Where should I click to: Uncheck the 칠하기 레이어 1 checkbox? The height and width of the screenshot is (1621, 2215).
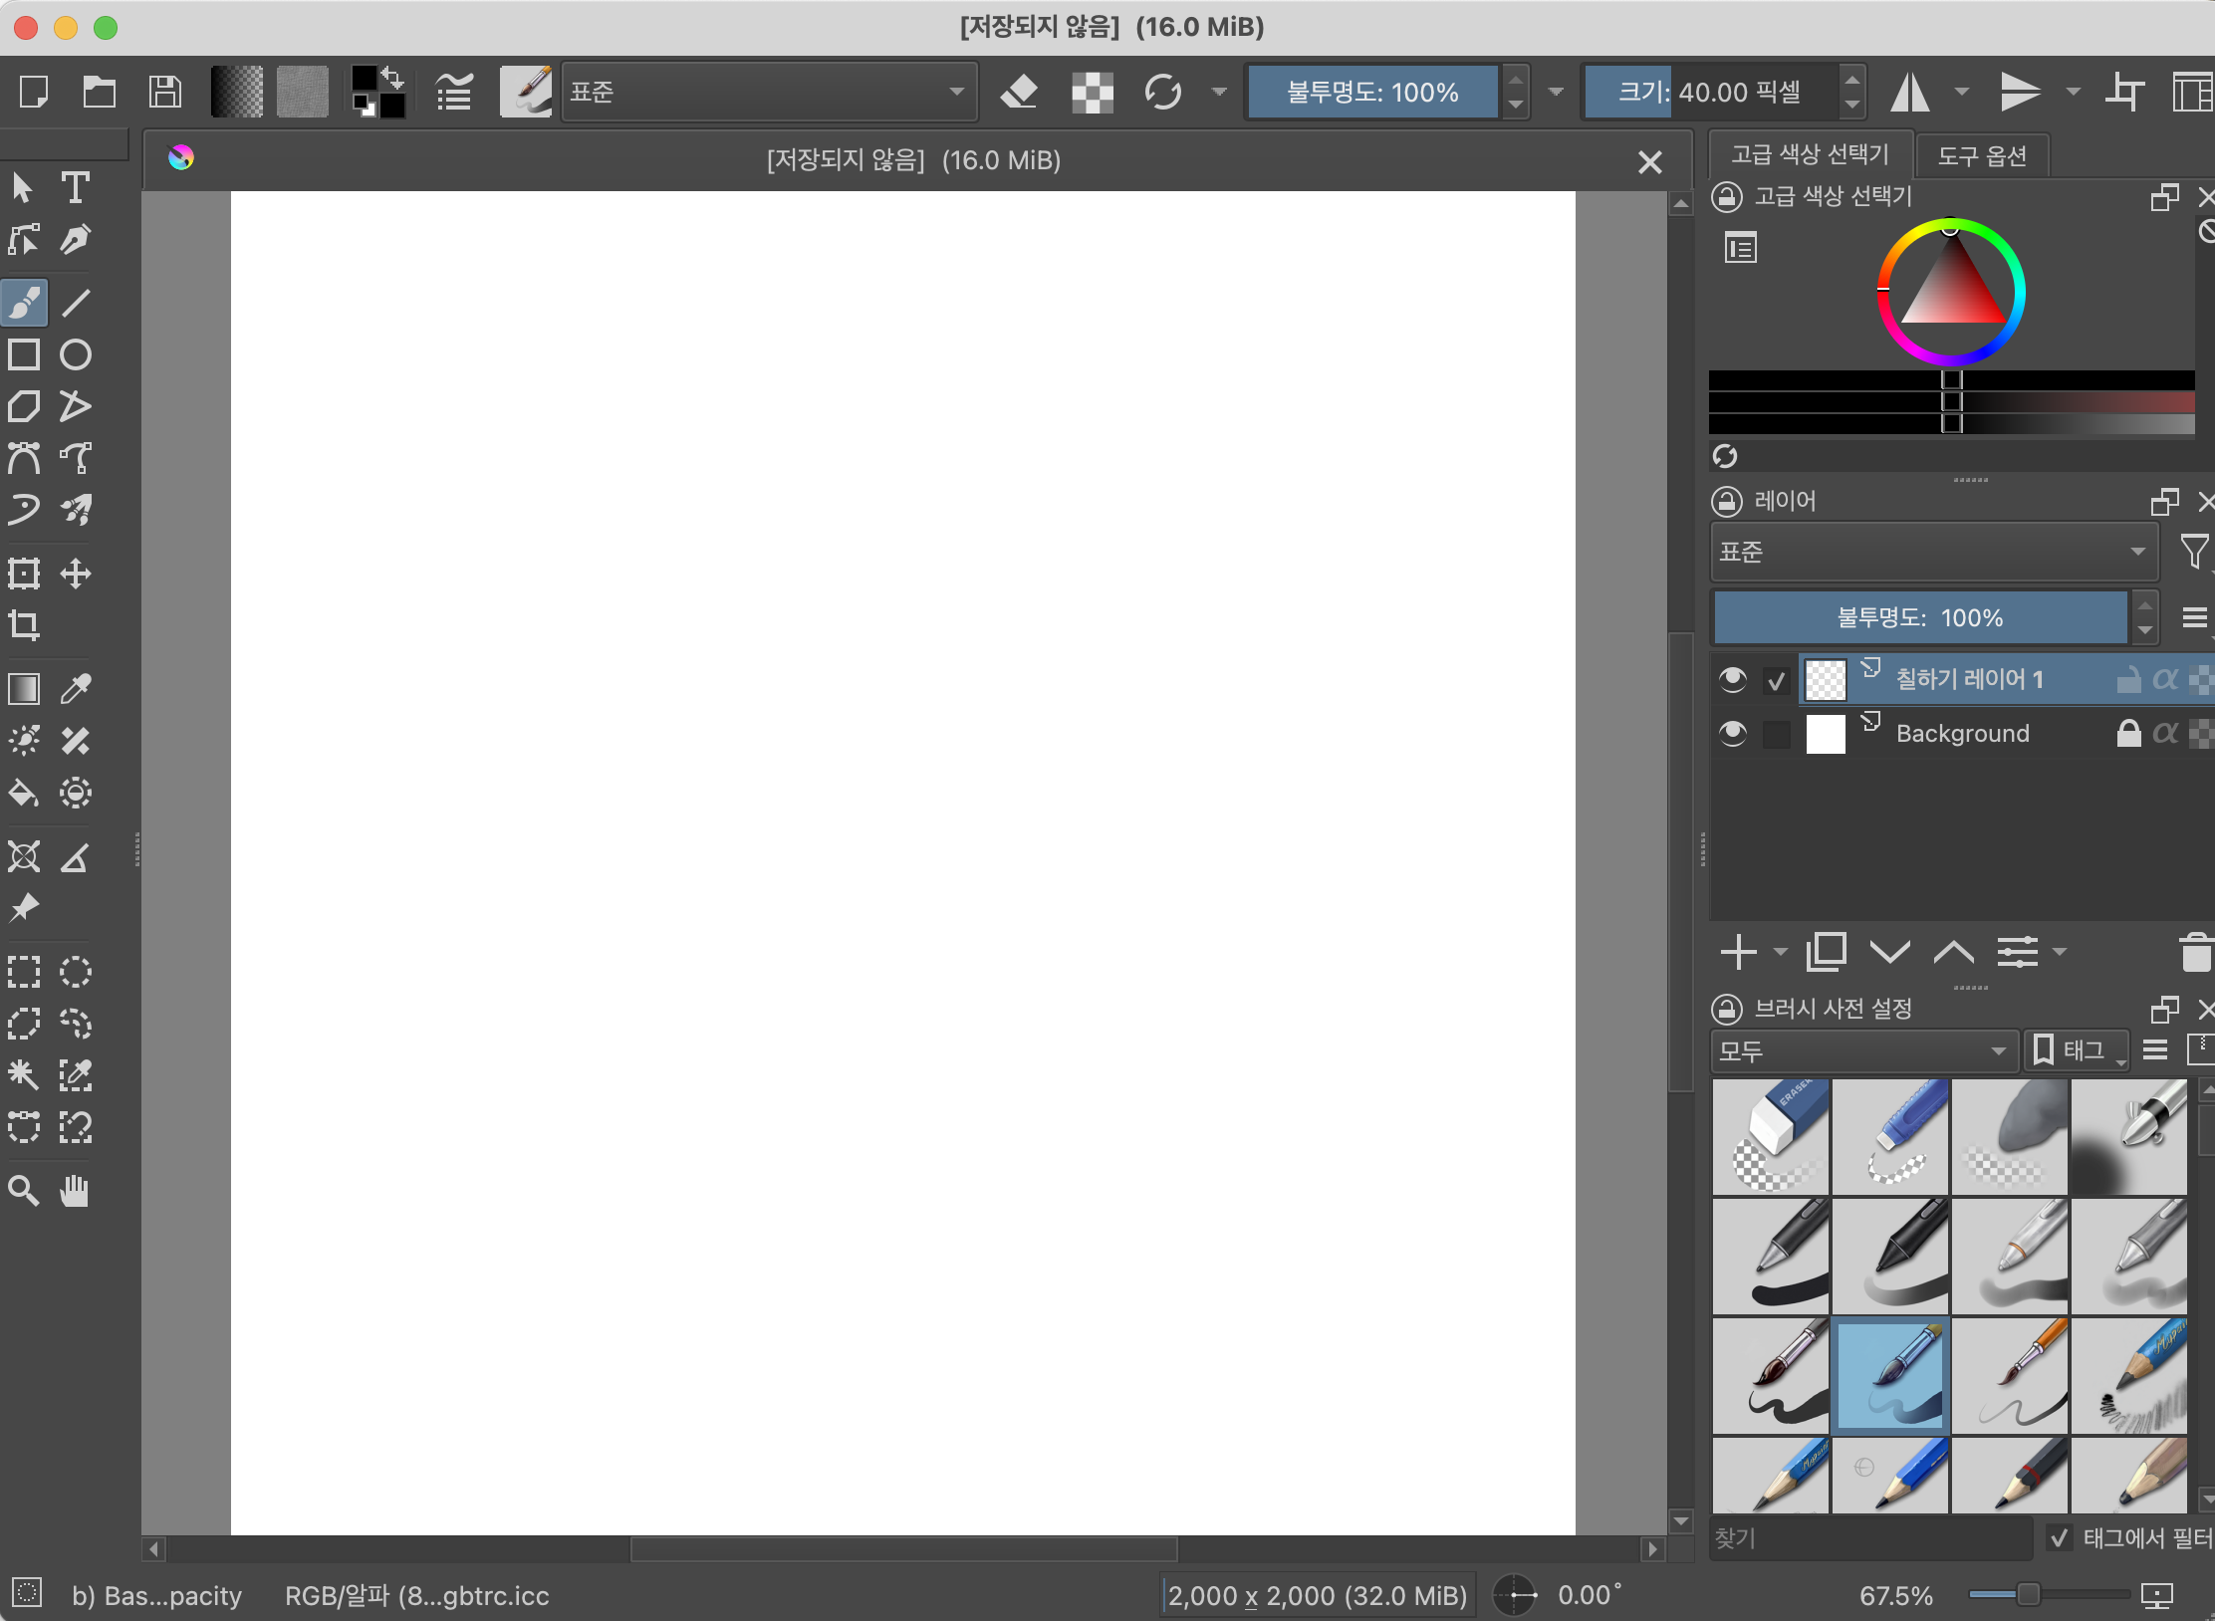tap(1776, 680)
